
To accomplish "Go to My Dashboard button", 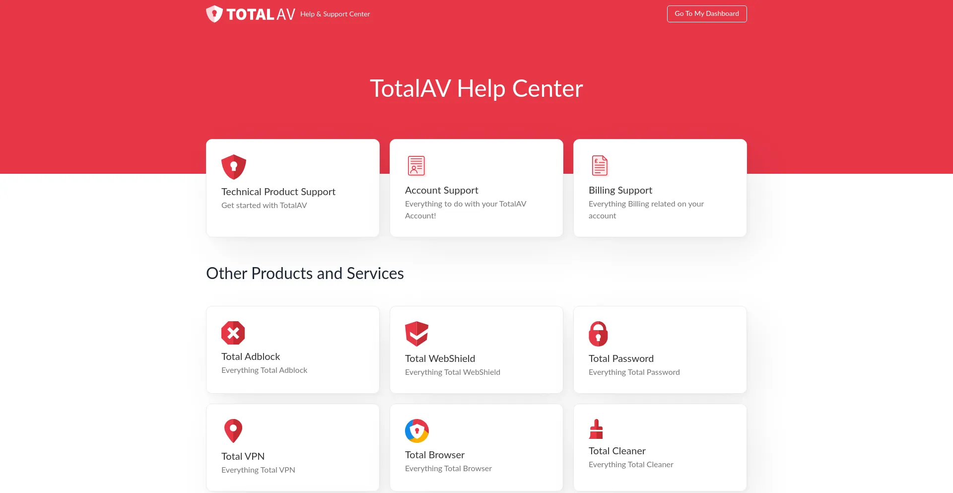I will 707,14.
